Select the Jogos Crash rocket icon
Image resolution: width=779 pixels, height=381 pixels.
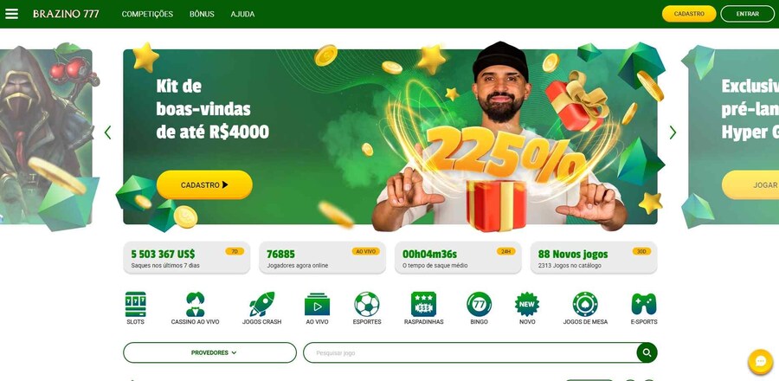(x=261, y=304)
